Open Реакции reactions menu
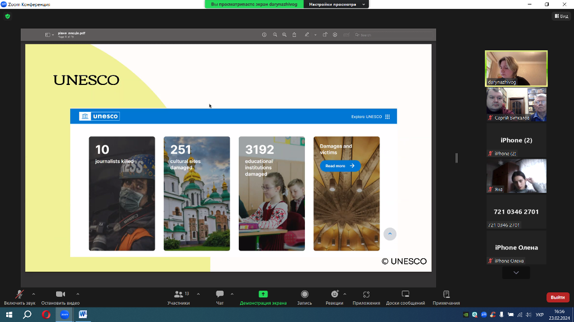574x322 pixels. tap(334, 297)
